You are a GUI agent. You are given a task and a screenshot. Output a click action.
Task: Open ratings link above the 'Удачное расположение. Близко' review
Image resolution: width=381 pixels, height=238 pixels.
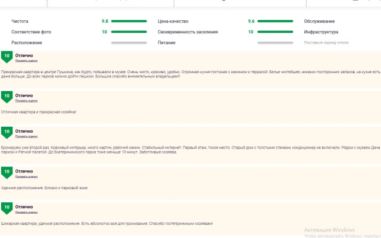[x=26, y=177]
